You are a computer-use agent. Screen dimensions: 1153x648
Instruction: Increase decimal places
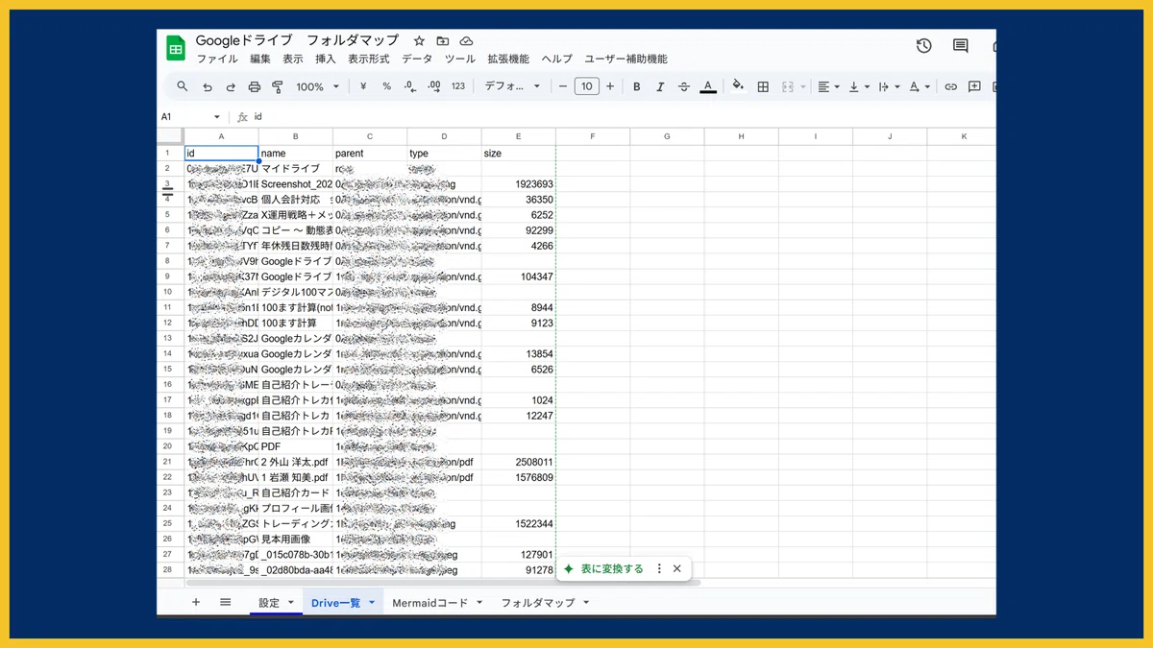[x=433, y=86]
